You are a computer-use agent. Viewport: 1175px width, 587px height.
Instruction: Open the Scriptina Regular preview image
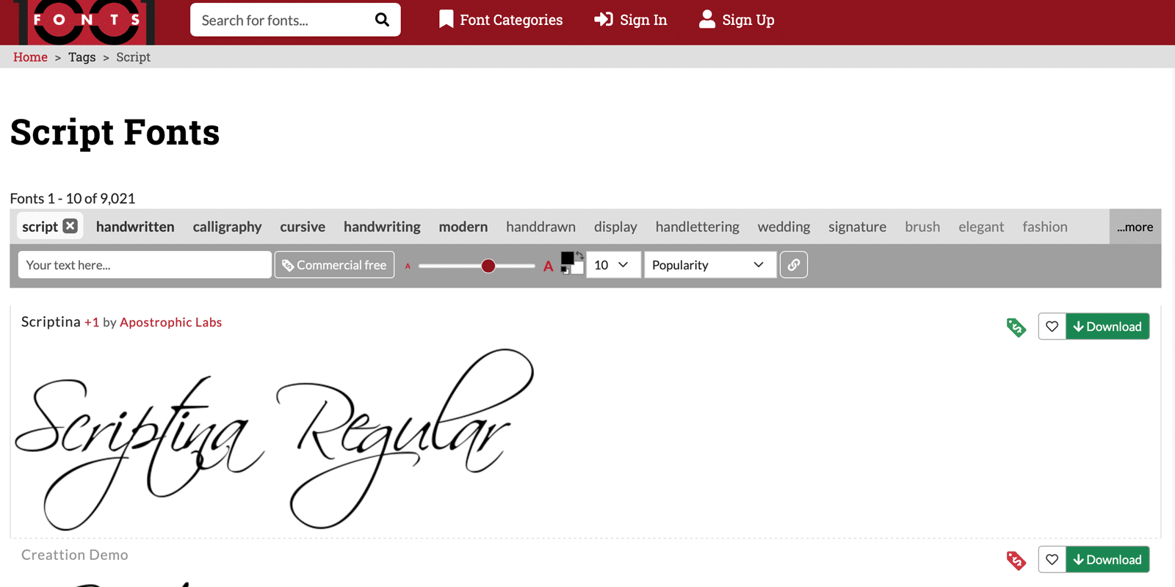tap(274, 439)
